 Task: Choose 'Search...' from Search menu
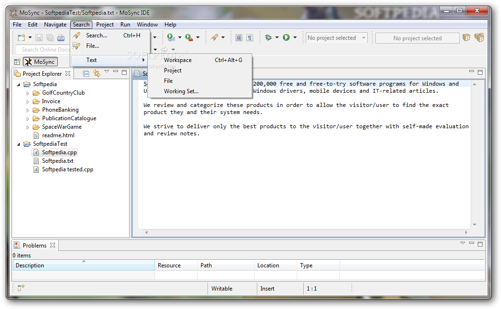[x=110, y=35]
